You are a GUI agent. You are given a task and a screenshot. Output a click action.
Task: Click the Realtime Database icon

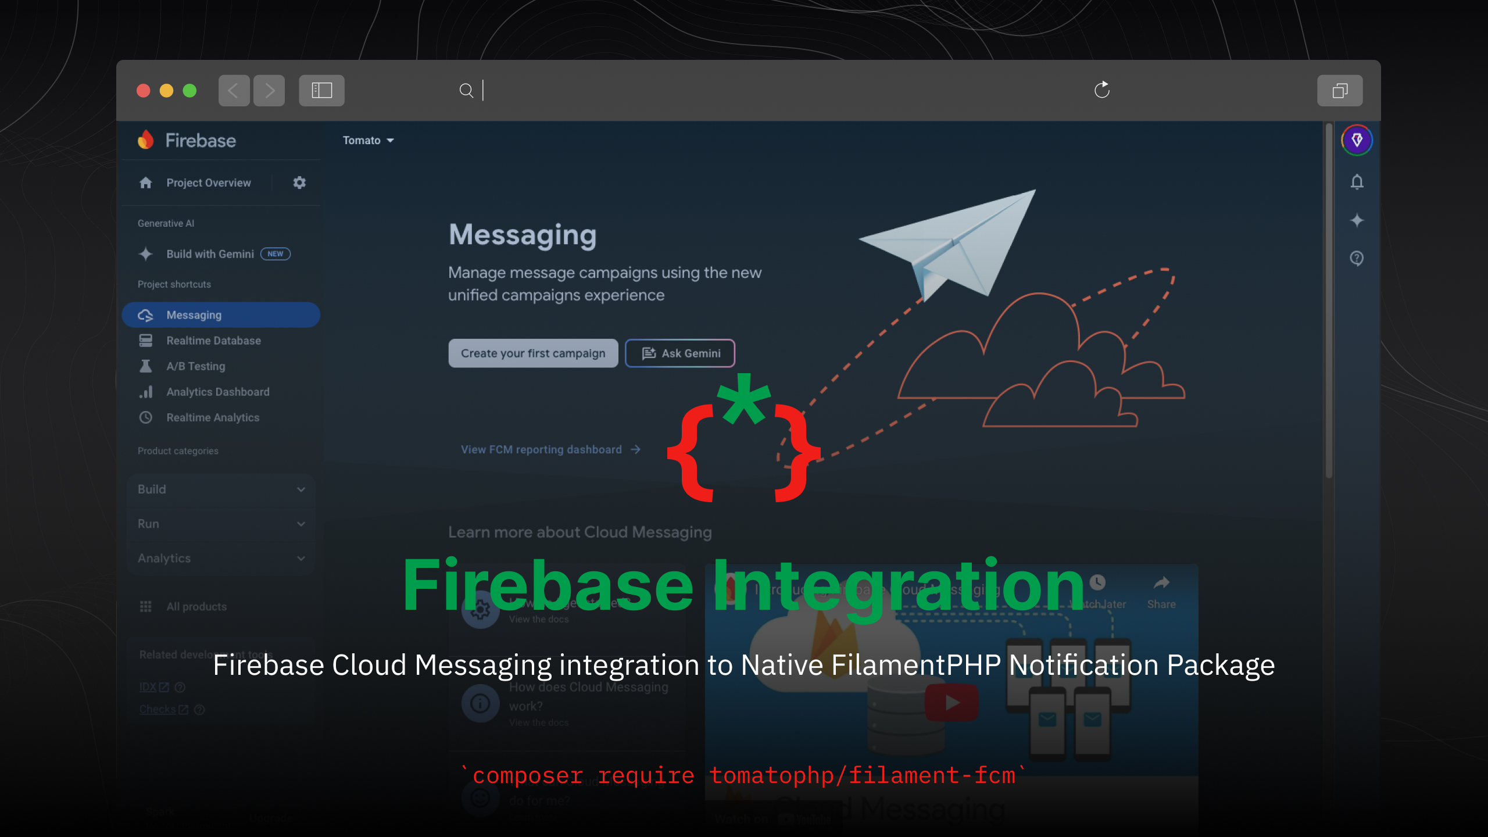pyautogui.click(x=145, y=340)
